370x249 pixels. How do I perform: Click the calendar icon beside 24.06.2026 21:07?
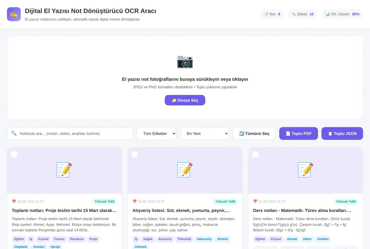coord(134,201)
